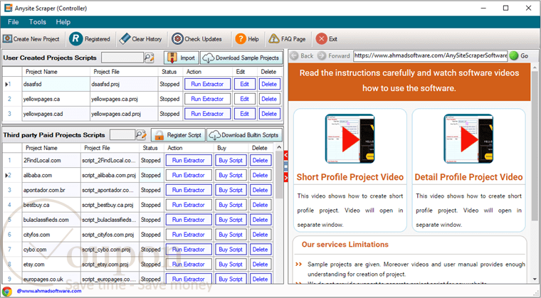Click User Created Projects search field
The image size is (541, 298).
tap(122, 58)
